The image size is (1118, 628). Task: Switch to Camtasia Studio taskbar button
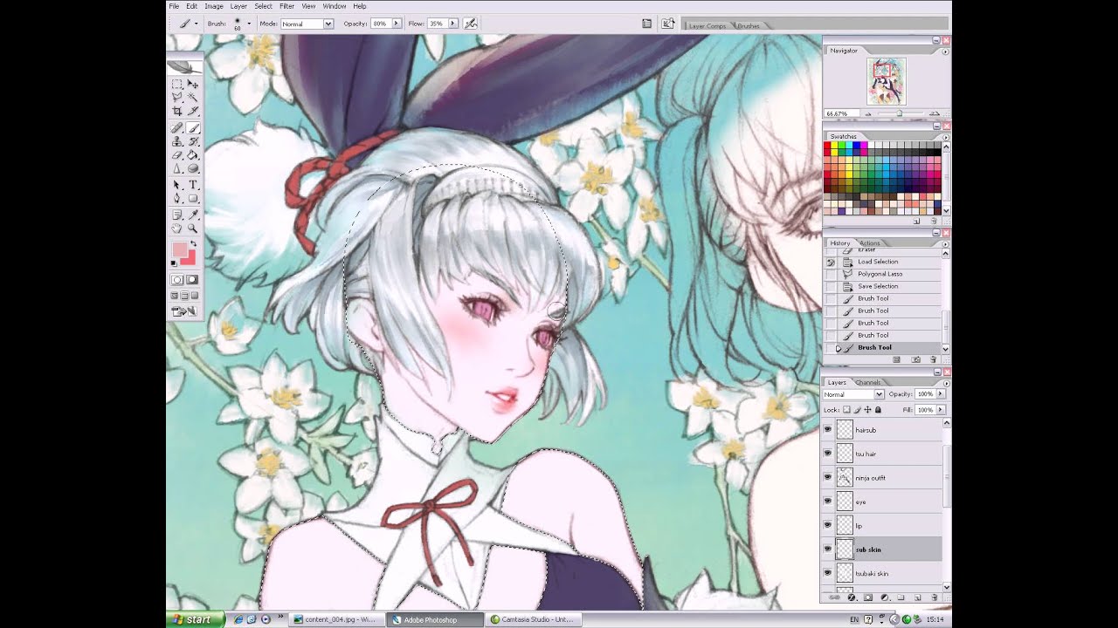click(x=533, y=619)
